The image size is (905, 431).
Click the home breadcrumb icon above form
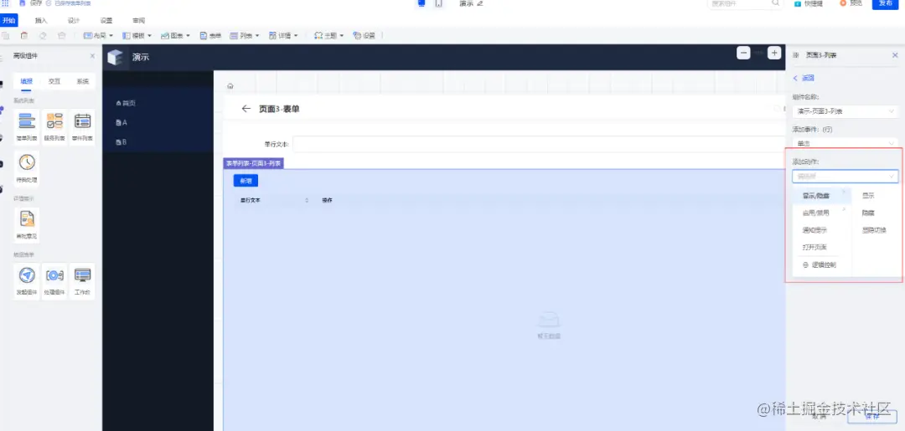coord(230,86)
